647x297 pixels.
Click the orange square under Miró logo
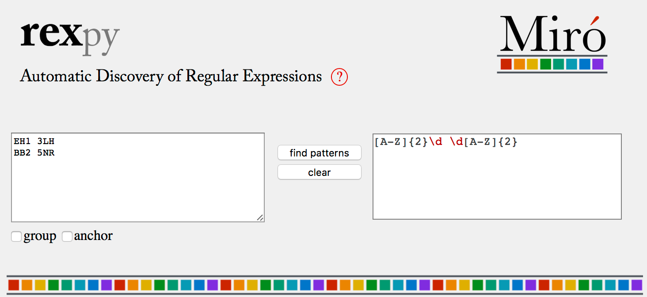[519, 64]
